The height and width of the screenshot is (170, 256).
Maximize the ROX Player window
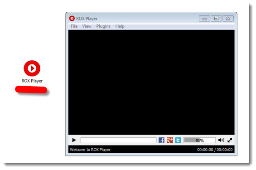coord(216,19)
